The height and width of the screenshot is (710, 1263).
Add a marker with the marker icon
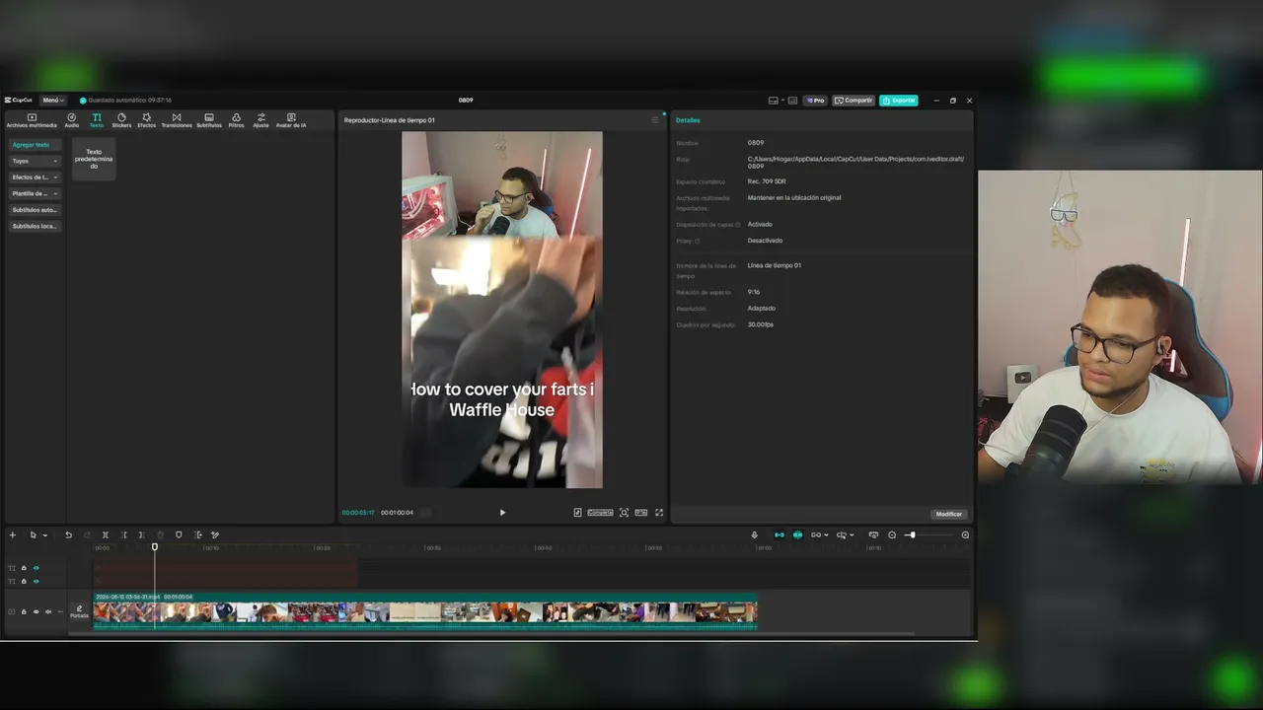click(179, 535)
